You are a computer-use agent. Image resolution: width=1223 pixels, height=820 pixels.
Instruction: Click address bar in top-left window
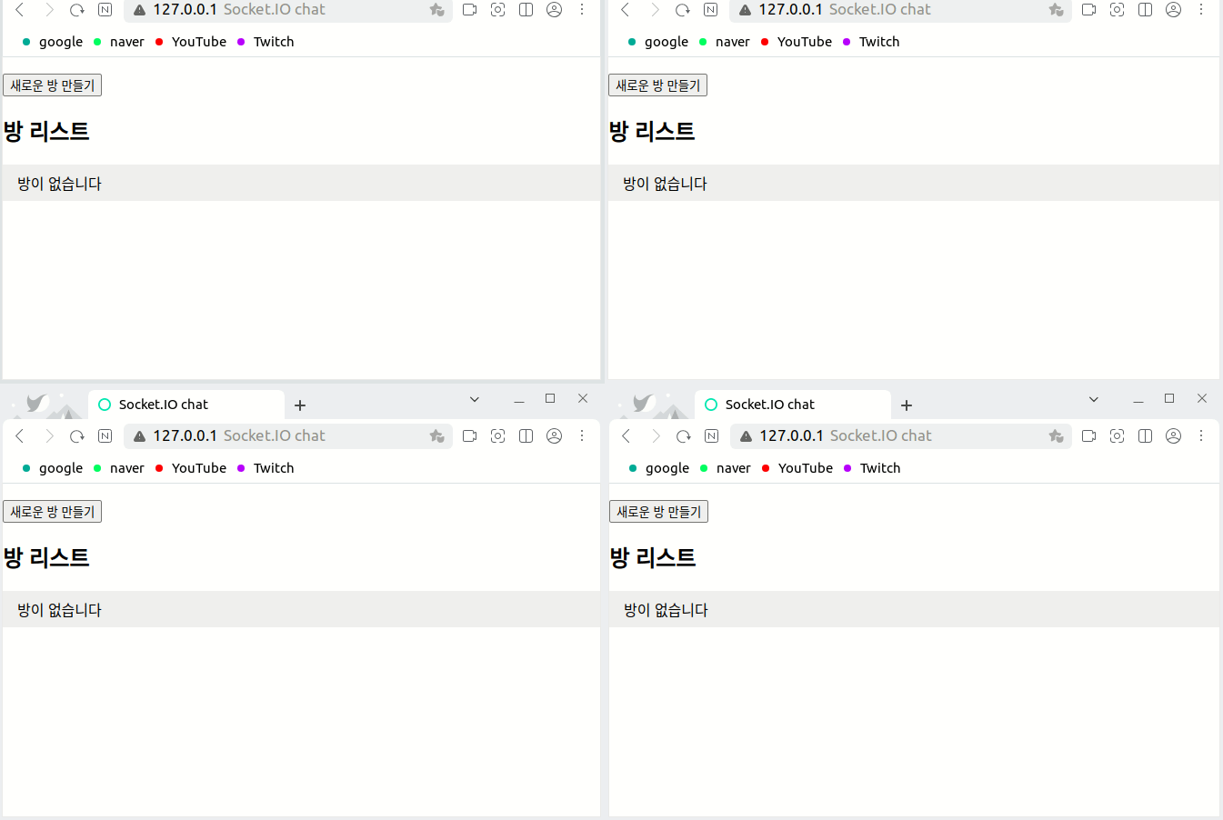tap(288, 10)
